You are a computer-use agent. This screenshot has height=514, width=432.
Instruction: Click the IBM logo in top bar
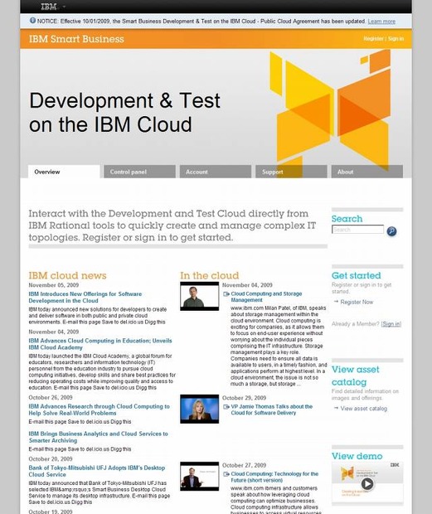[x=49, y=7]
